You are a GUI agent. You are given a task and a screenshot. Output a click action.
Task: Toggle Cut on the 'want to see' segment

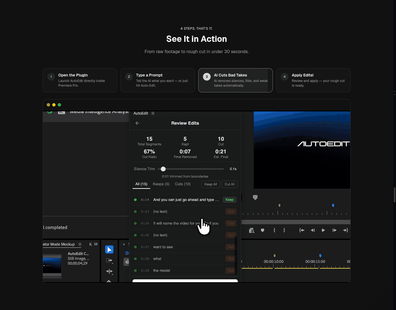231,247
